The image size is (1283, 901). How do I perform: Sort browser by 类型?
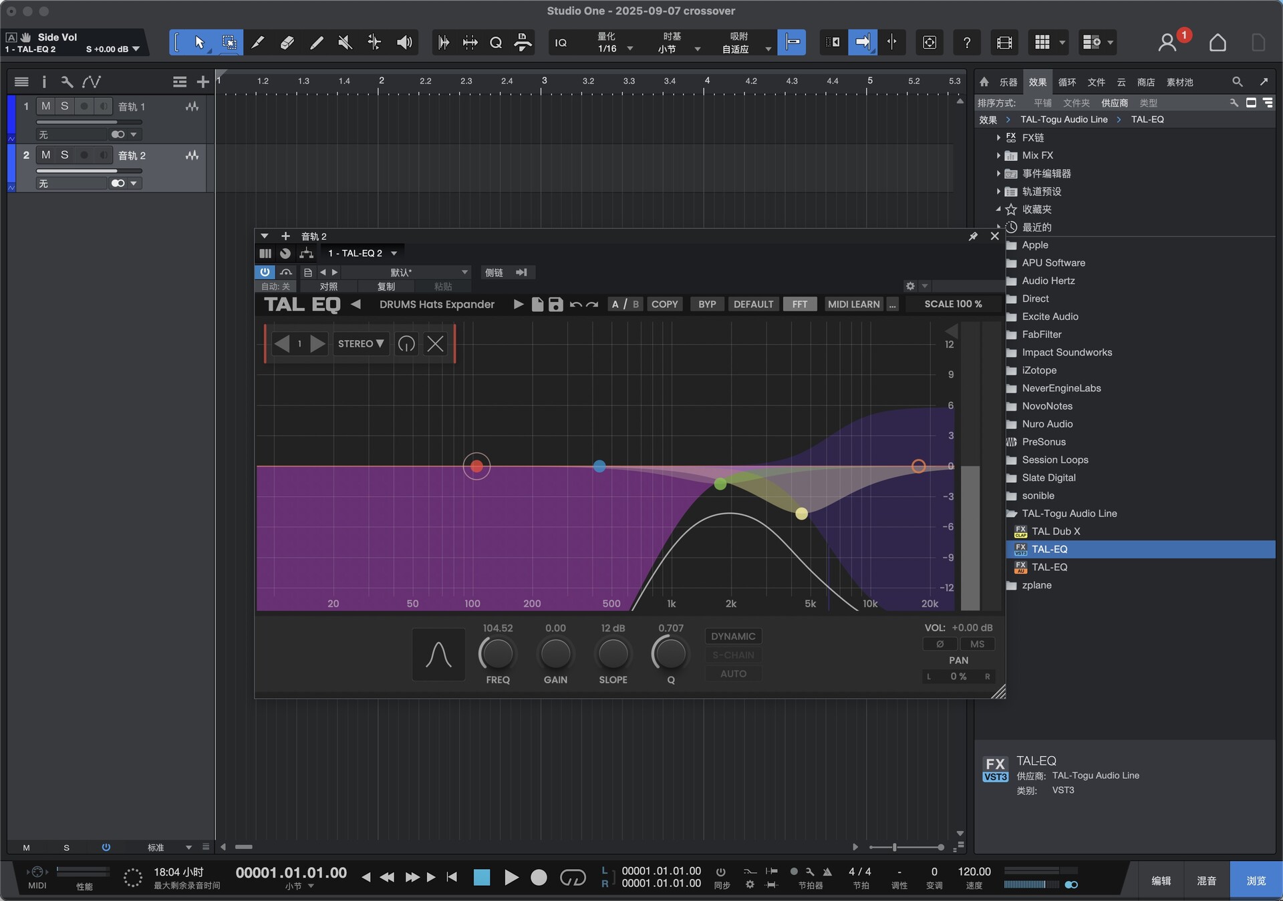[x=1148, y=103]
